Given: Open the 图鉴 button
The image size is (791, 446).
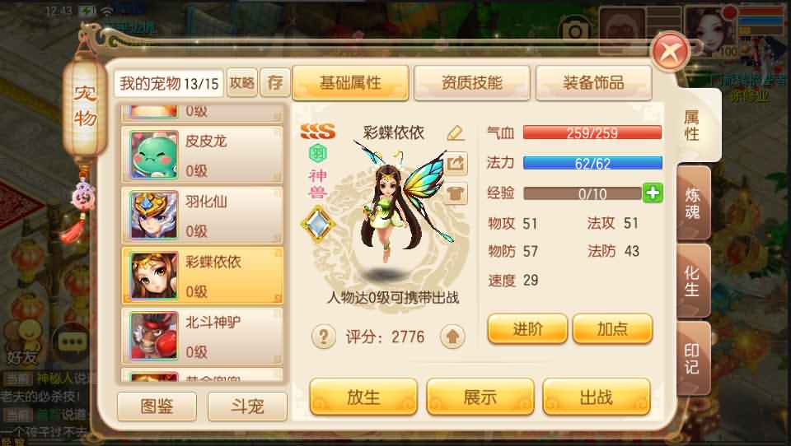Looking at the screenshot, I should click(157, 407).
